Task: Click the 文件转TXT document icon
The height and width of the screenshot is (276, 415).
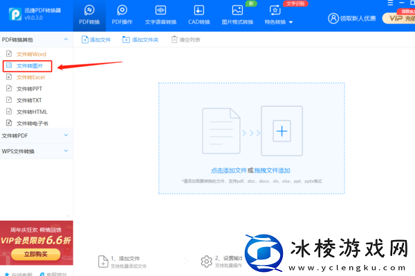Action: point(9,100)
